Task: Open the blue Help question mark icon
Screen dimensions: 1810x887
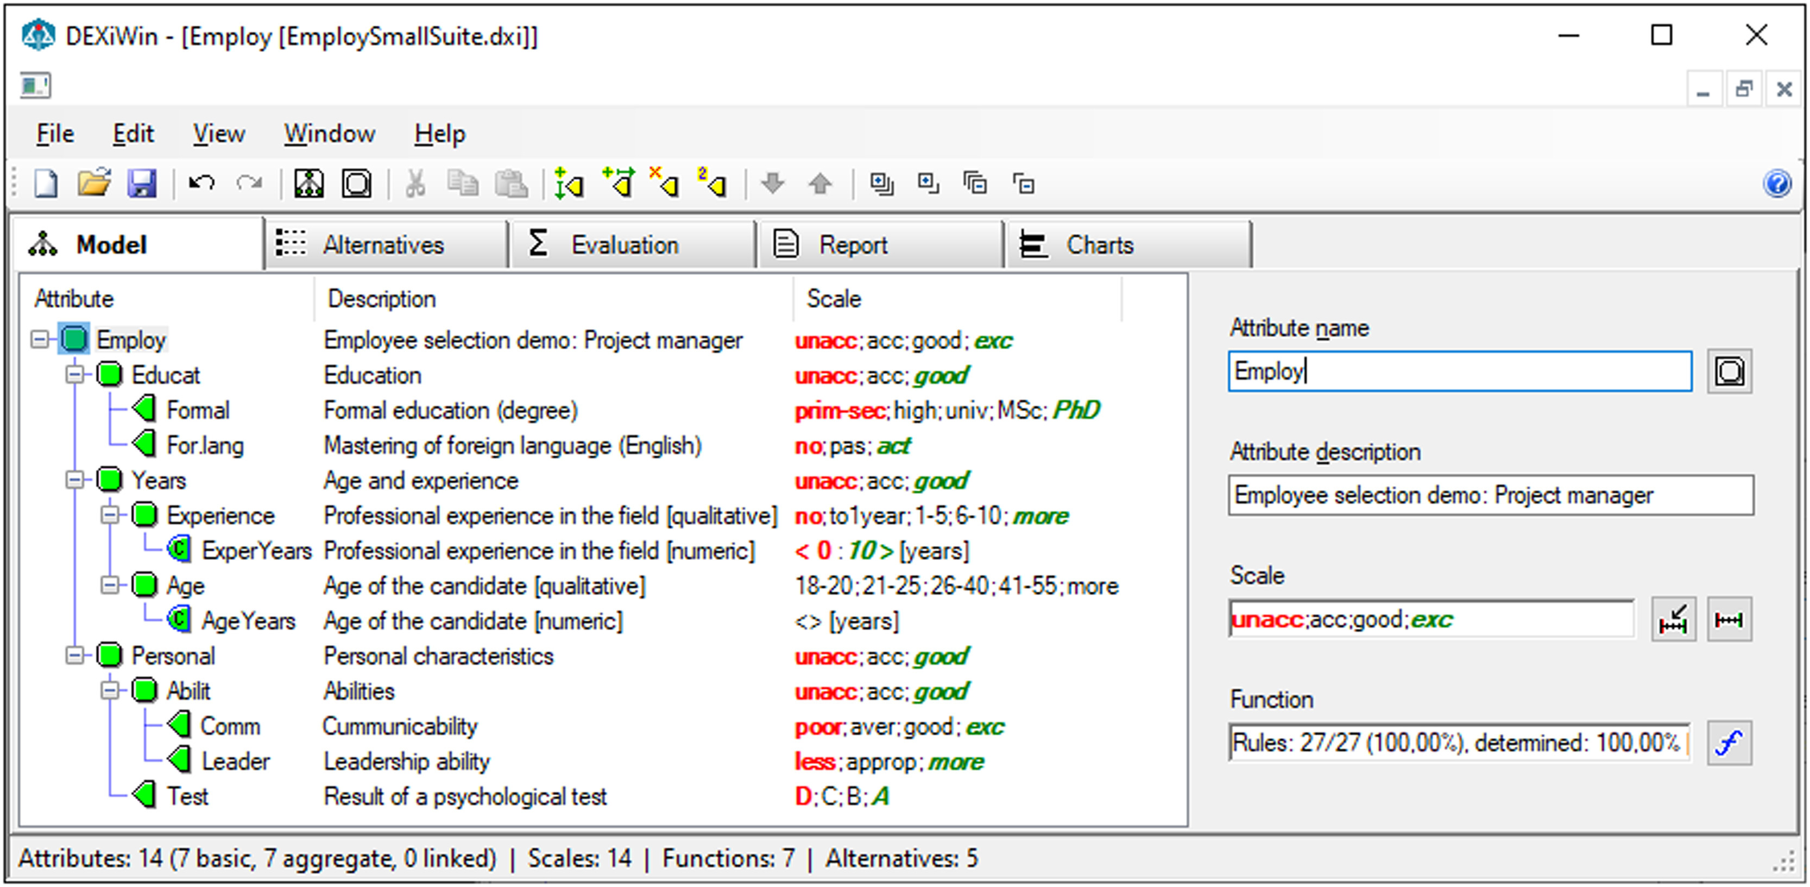Action: [1777, 184]
